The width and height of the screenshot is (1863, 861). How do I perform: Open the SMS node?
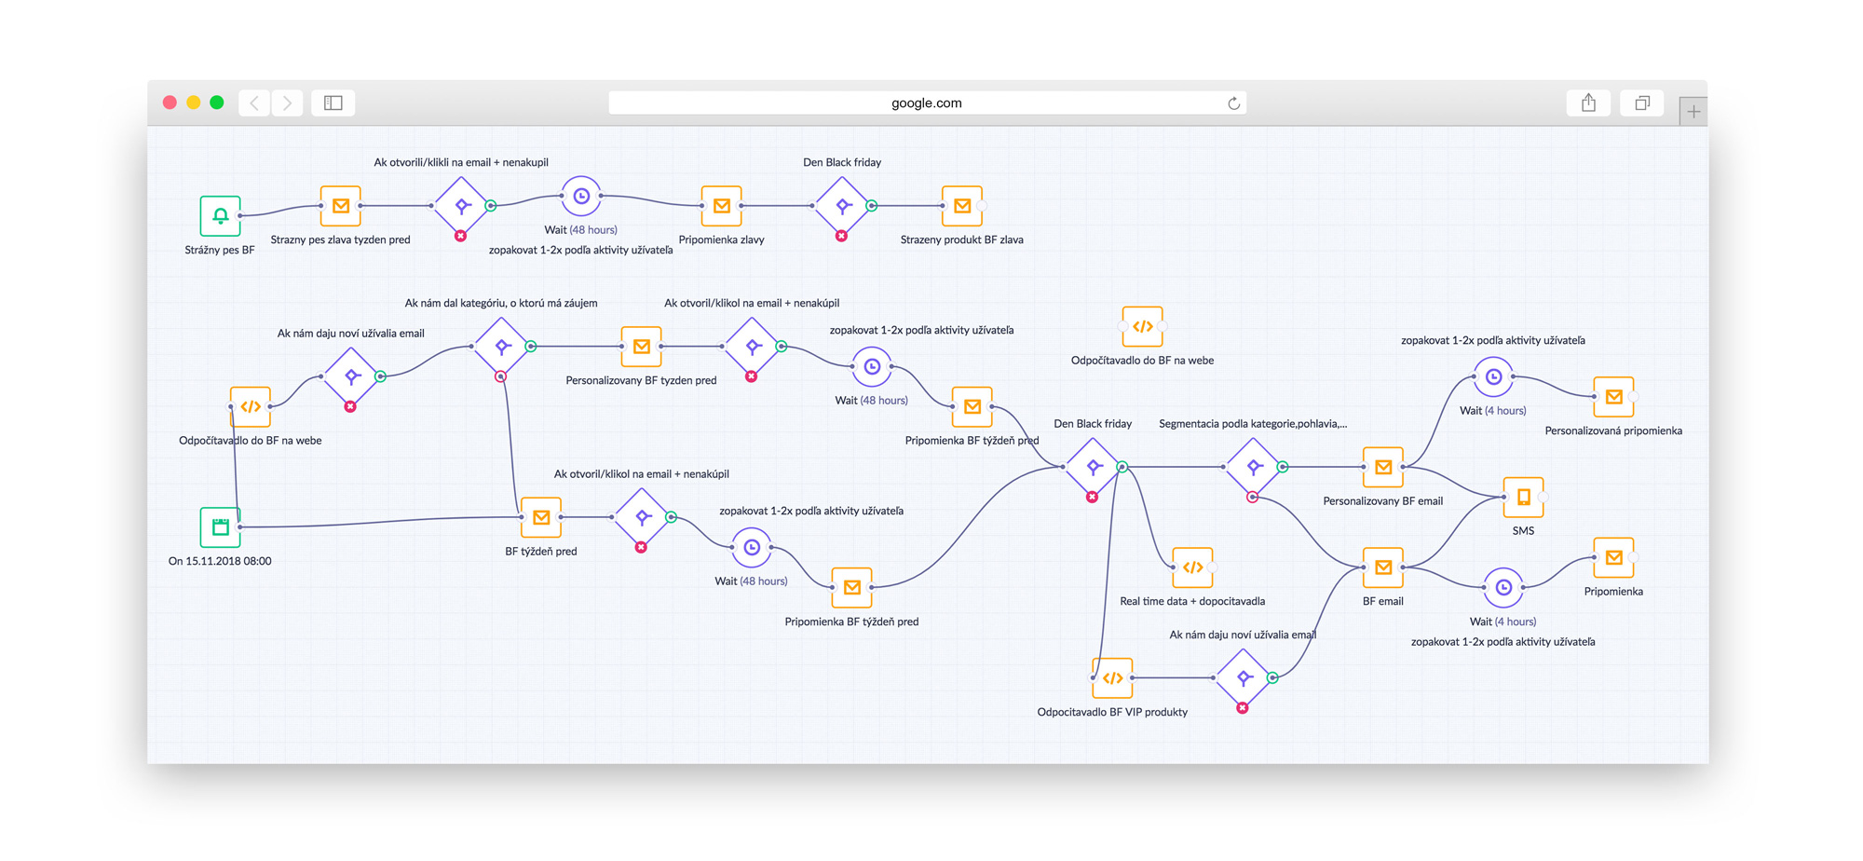[1523, 498]
